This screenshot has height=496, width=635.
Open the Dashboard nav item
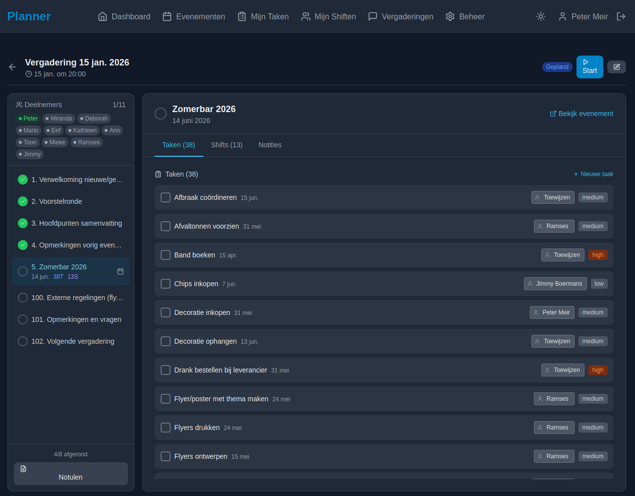[x=124, y=16]
